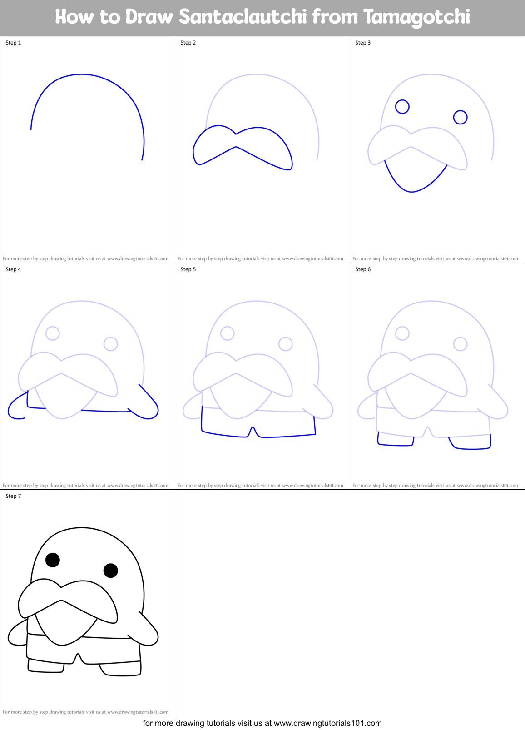Click the Step 4 arms drawing
Image resolution: width=525 pixels, height=730 pixels.
(83, 360)
